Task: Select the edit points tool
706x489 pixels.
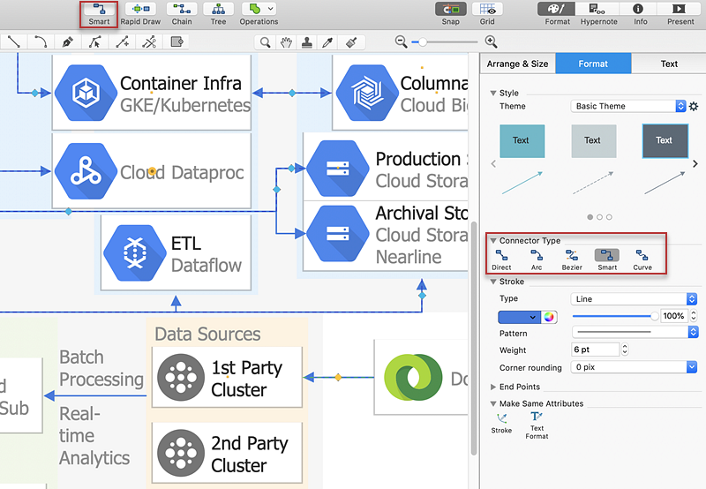Action: pos(94,42)
